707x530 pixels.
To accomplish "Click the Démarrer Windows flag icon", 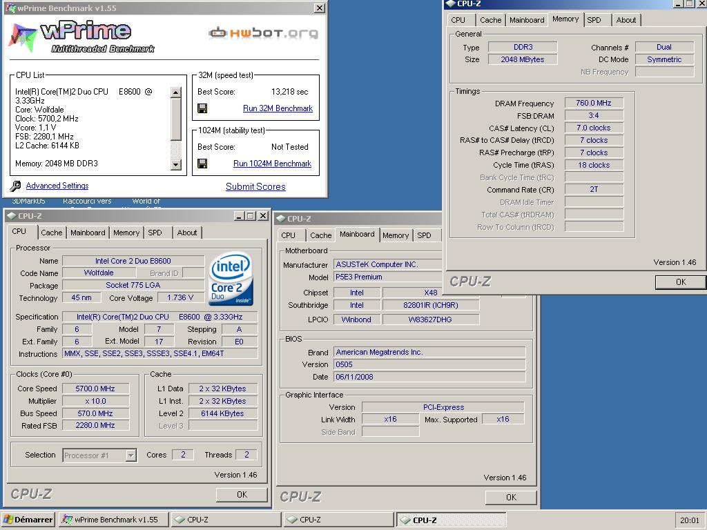I will (x=8, y=520).
